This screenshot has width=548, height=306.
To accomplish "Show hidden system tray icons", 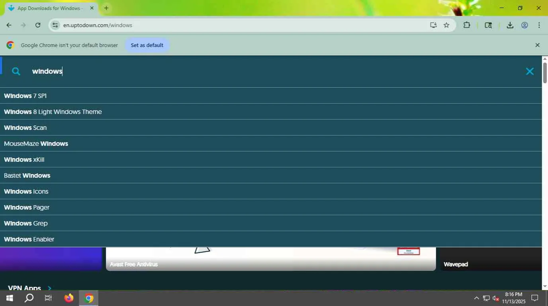I will pyautogui.click(x=476, y=298).
